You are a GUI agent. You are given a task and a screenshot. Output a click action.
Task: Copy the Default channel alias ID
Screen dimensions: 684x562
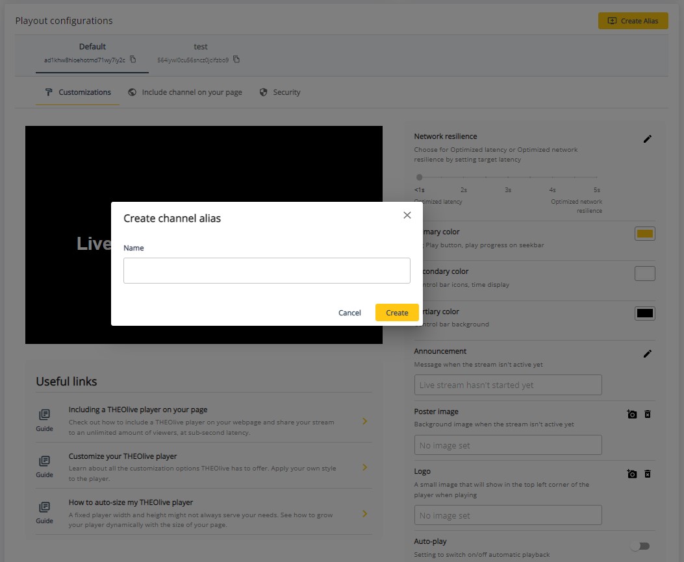tap(134, 58)
